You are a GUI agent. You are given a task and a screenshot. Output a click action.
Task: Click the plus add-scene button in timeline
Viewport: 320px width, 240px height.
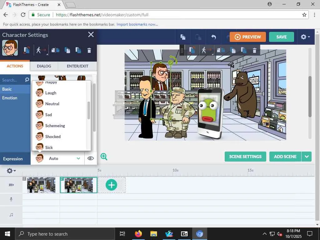(x=112, y=185)
